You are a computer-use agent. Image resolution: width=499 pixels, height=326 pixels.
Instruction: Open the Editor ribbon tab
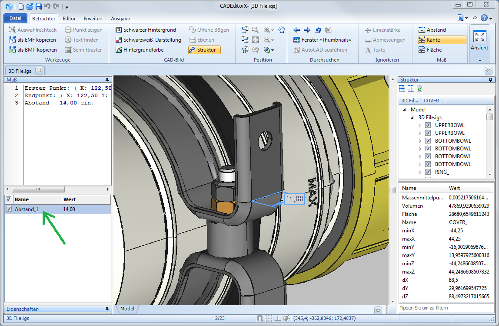[69, 19]
